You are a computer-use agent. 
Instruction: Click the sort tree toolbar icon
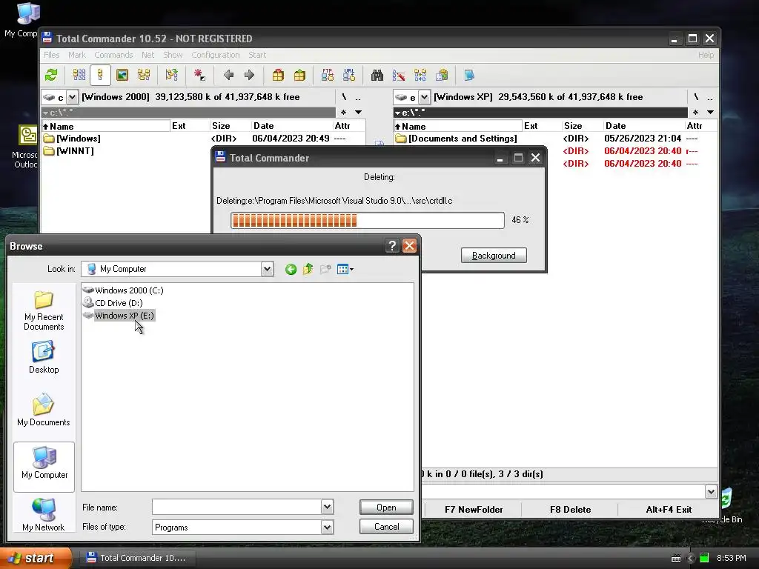tap(171, 75)
